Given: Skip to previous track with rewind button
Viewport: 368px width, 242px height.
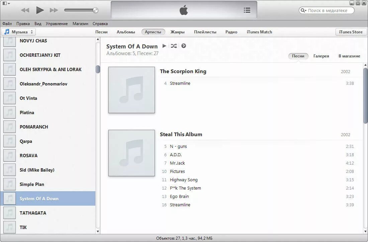Looking at the screenshot, I should pos(25,10).
